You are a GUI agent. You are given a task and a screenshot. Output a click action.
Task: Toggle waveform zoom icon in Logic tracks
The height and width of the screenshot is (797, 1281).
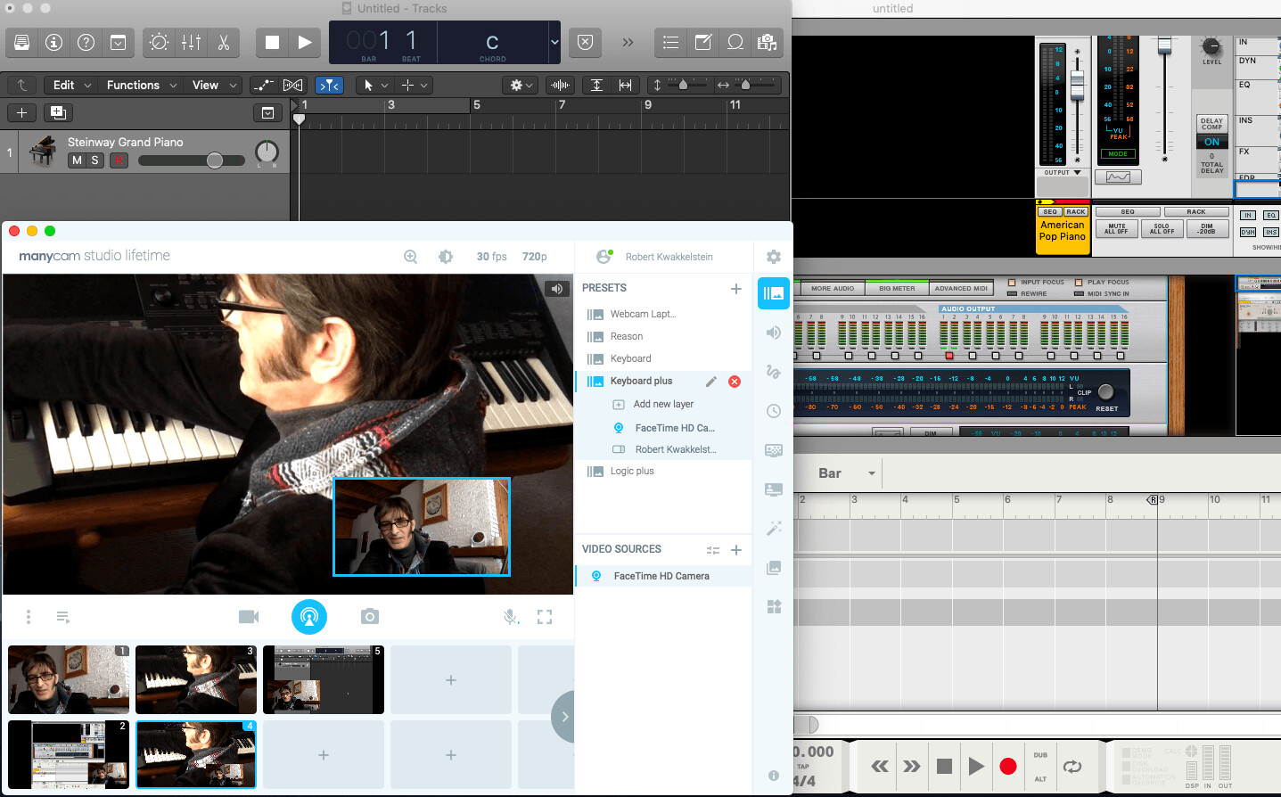[561, 85]
